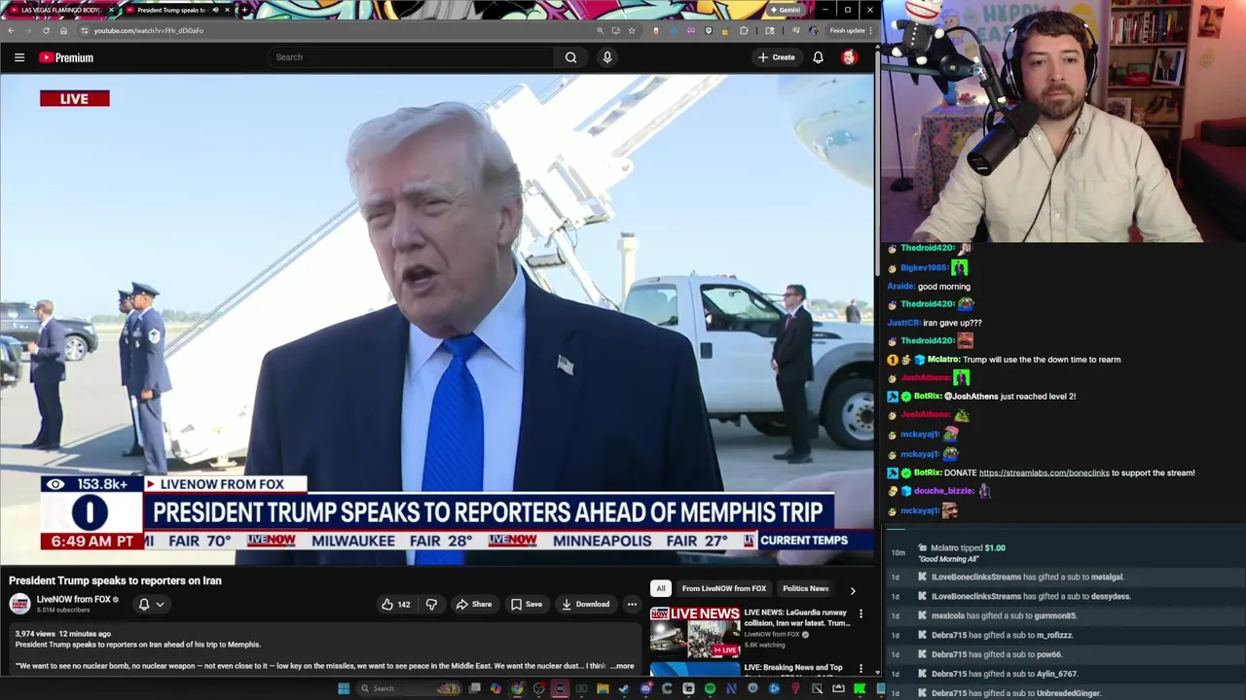Open more actions ellipsis beside Download
The image size is (1246, 700).
632,604
